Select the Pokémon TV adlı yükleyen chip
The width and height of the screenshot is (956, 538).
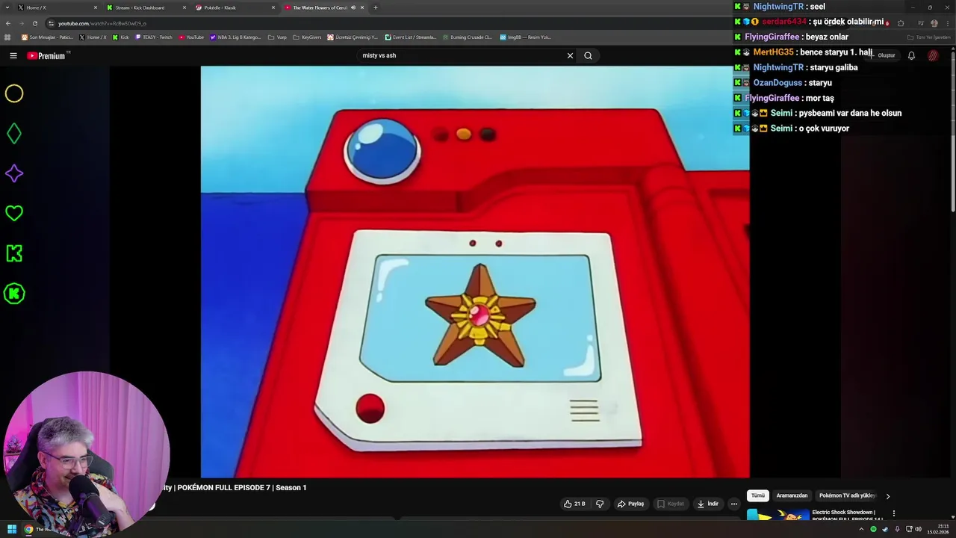[847, 495]
